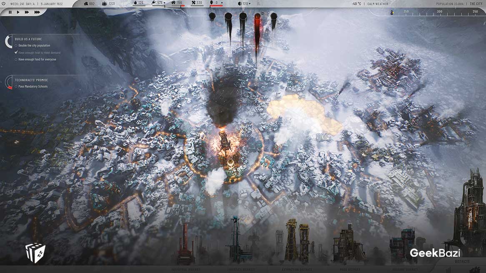Set game speed to fast forward
This screenshot has width=486, height=273.
[27, 13]
